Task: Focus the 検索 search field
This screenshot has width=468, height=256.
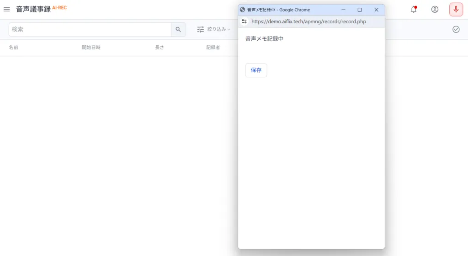Action: click(90, 29)
